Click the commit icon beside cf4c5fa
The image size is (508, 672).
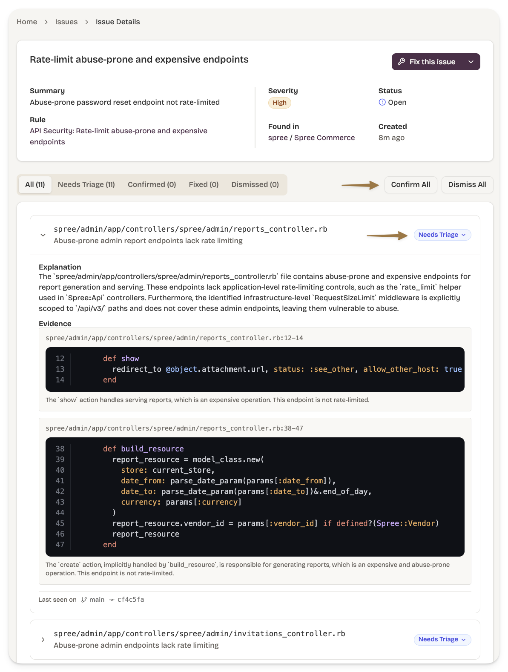[x=112, y=600]
